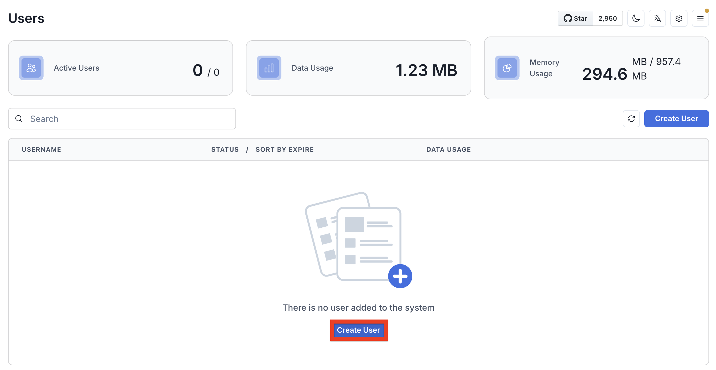This screenshot has height=370, width=716.
Task: Open settings with gear icon
Action: (679, 18)
